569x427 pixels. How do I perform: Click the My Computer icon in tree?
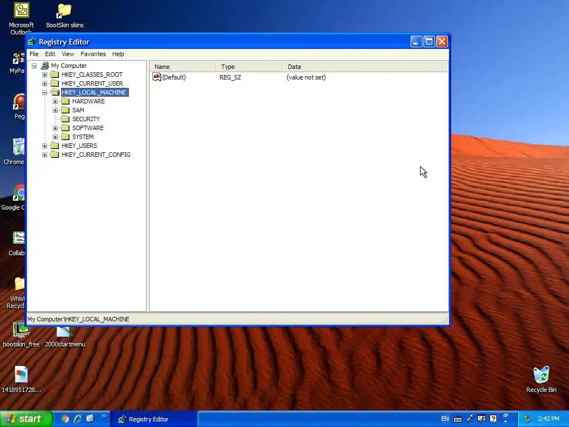click(44, 66)
